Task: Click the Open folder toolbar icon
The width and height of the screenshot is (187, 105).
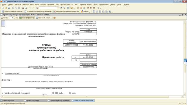Action: 6,8
